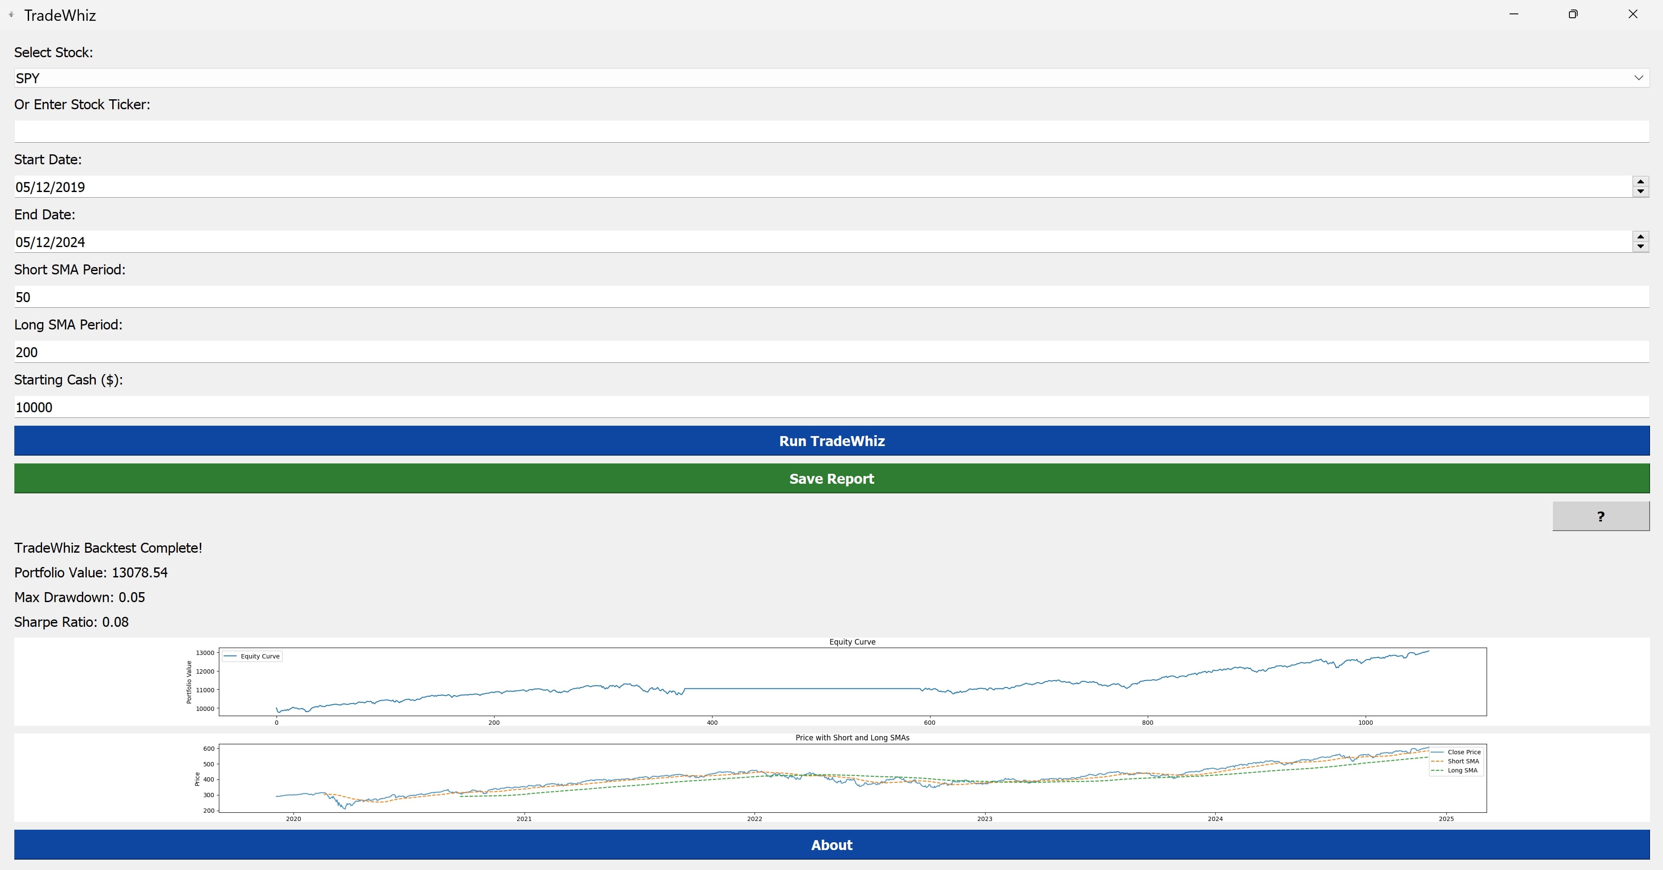The width and height of the screenshot is (1663, 870).
Task: Run the TradeWhiz backtest
Action: pos(831,440)
